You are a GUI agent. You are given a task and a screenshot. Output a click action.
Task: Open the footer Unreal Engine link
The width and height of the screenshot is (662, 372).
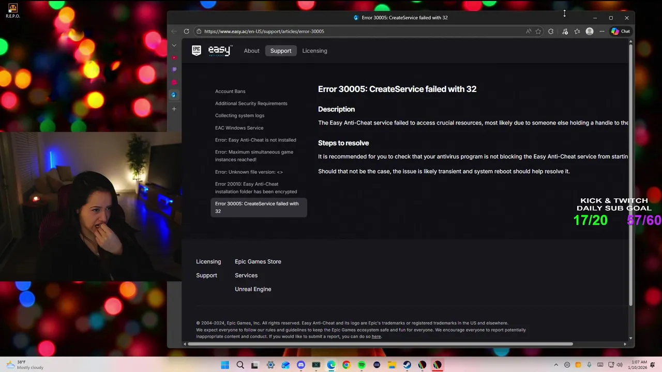[x=253, y=289]
